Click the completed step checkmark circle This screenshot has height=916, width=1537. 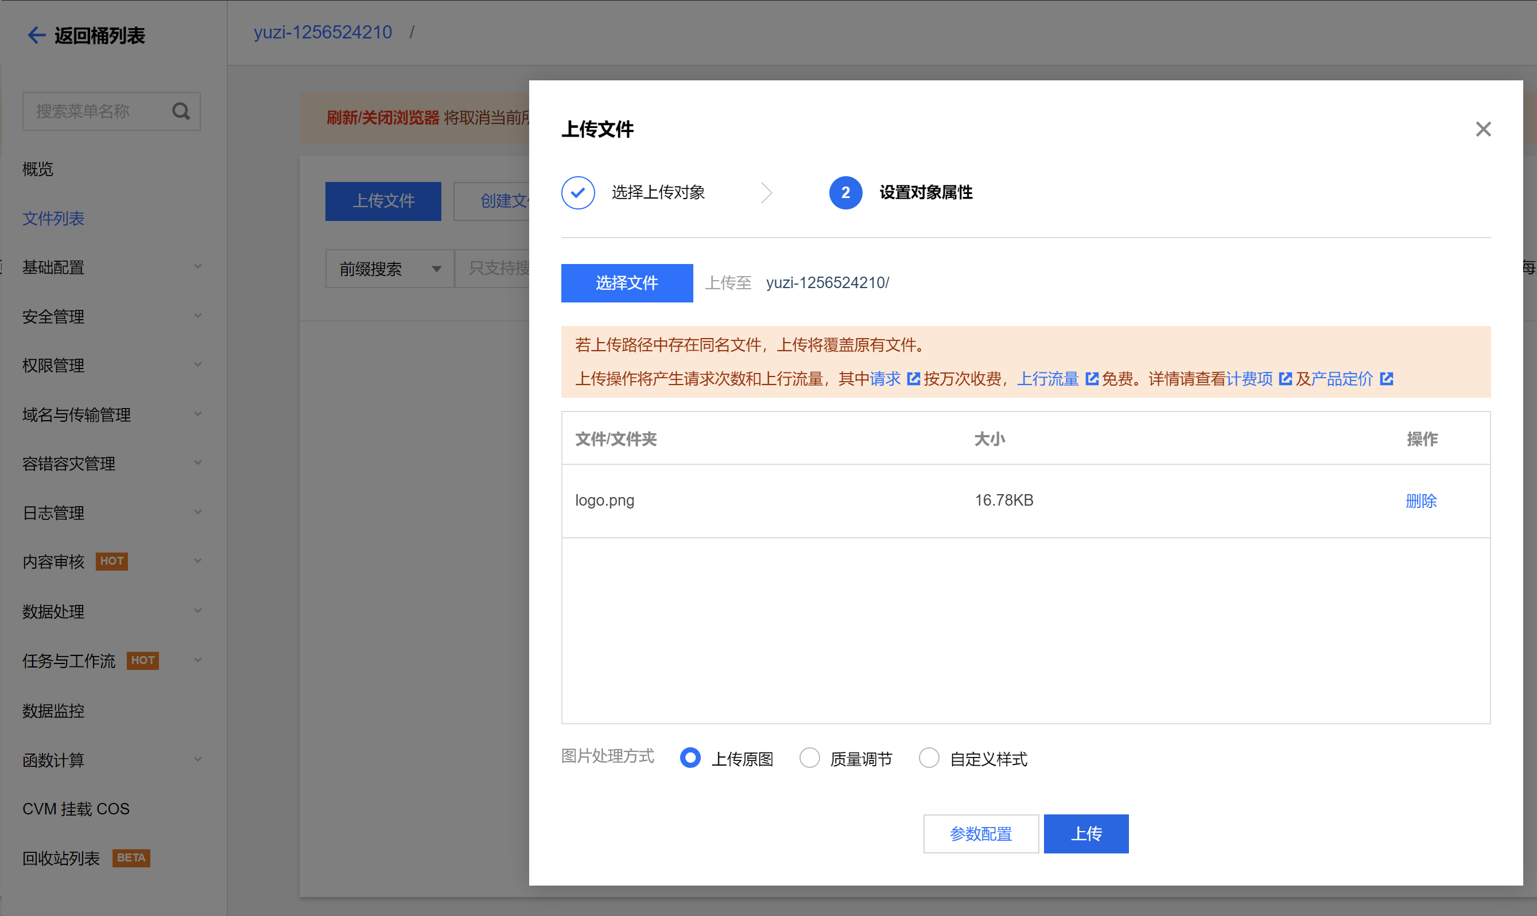[578, 193]
